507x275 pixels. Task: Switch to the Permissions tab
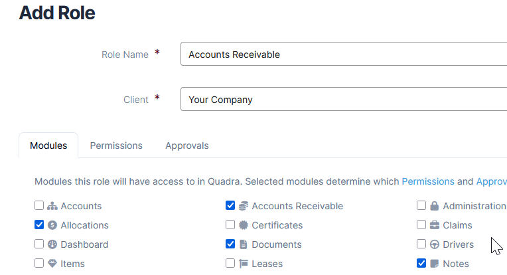116,145
